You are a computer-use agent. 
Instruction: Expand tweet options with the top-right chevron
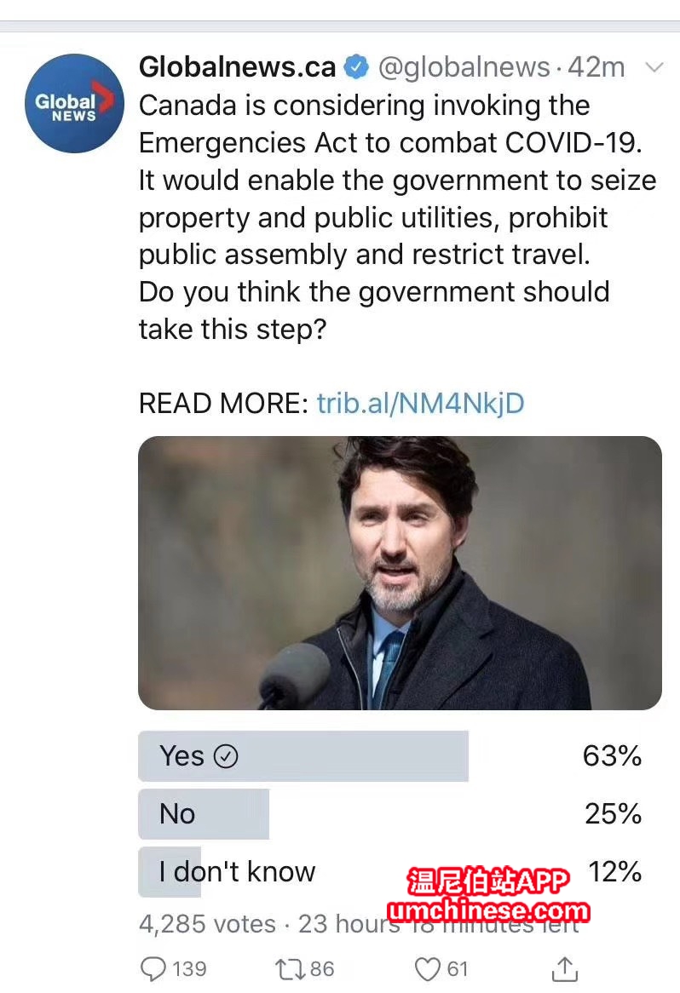tap(654, 67)
